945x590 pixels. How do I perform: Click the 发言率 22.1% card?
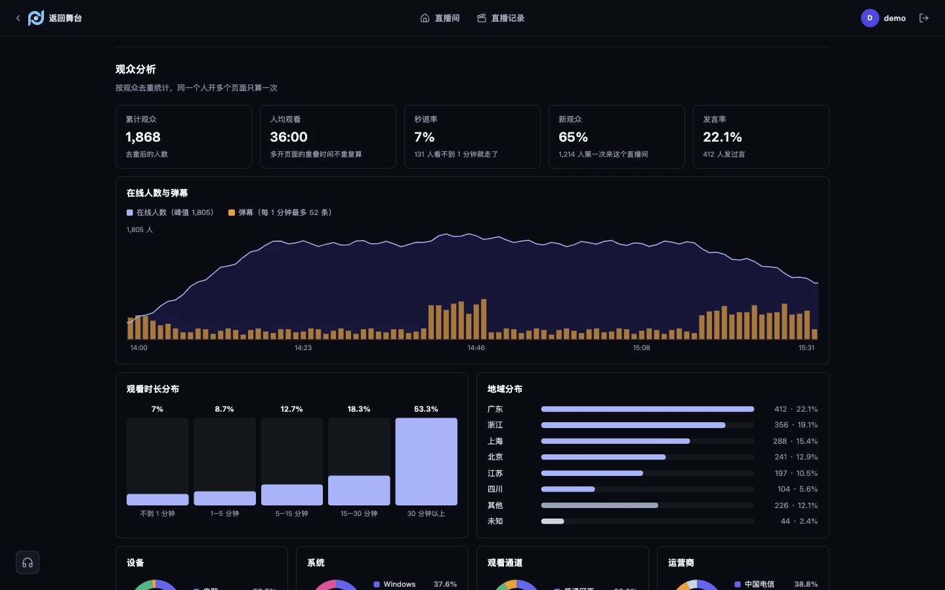coord(761,136)
